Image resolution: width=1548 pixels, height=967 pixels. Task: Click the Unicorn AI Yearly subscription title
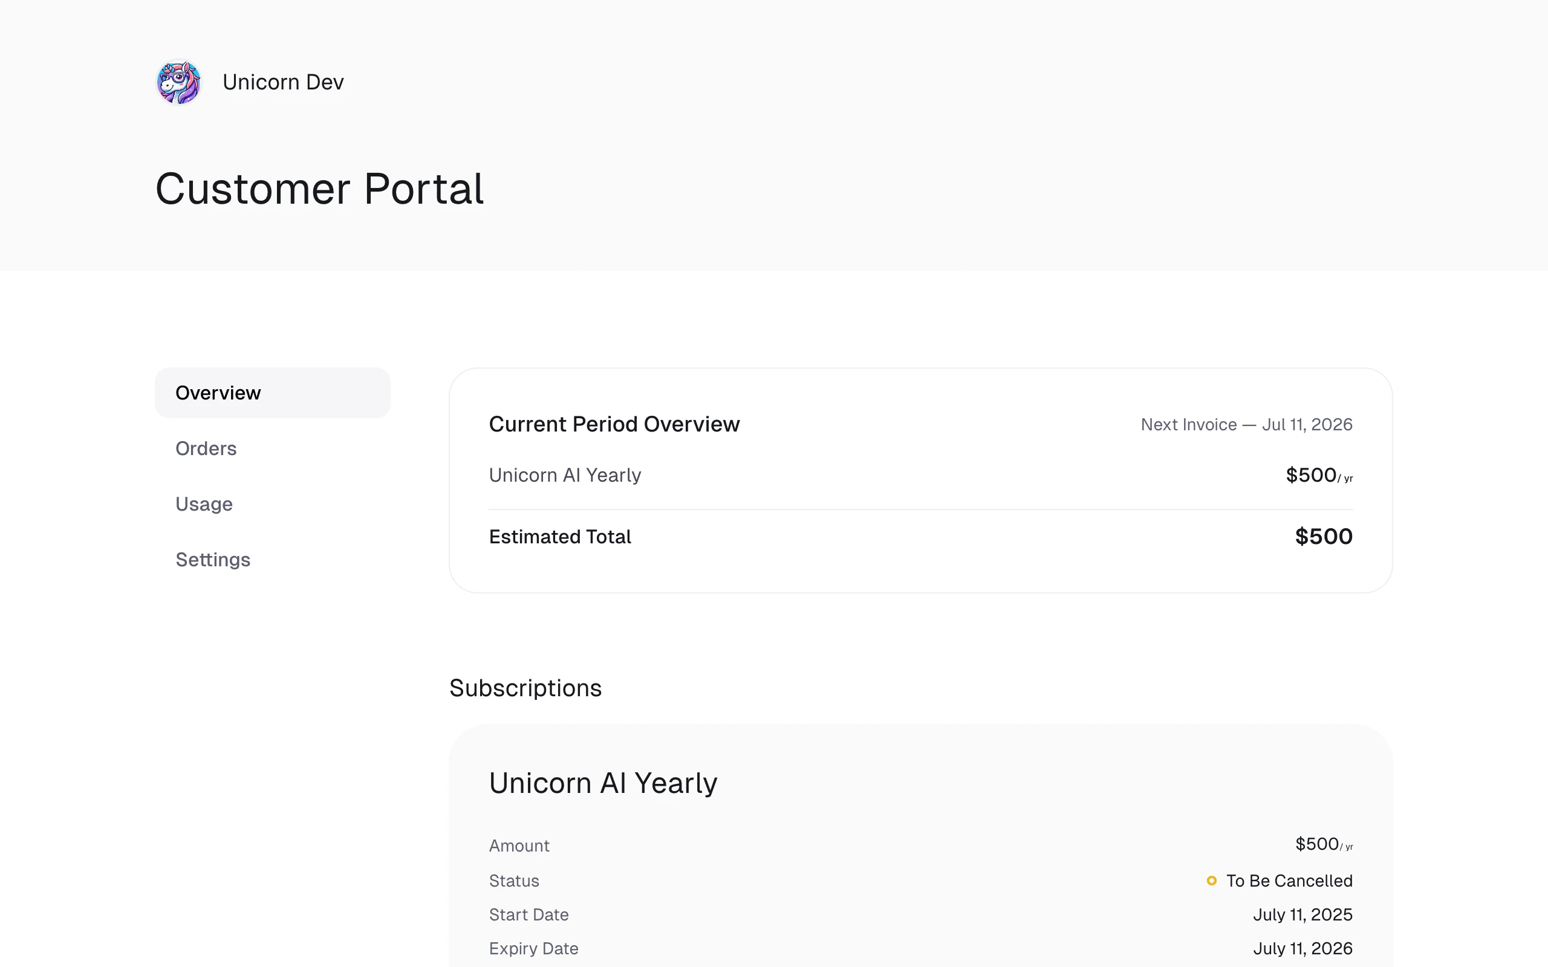602,783
